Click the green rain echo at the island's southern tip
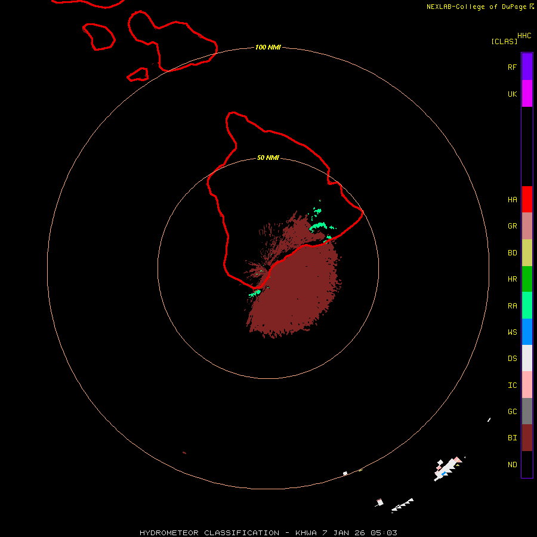 tap(255, 293)
